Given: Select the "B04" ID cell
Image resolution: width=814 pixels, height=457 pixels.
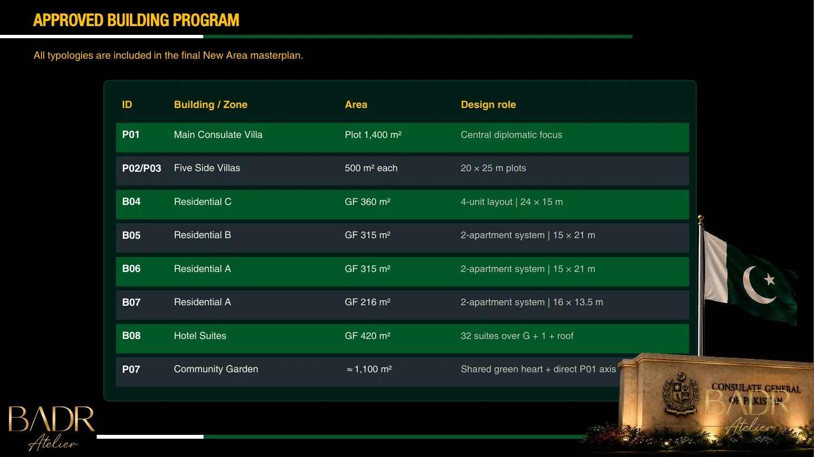Looking at the screenshot, I should coord(132,202).
